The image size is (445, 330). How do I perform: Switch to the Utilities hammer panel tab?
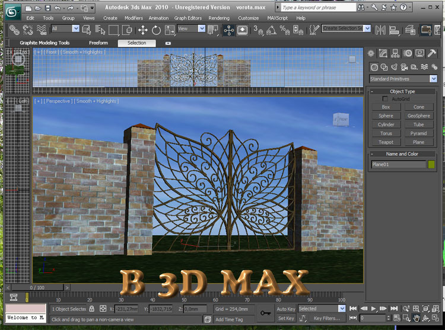[x=432, y=53]
